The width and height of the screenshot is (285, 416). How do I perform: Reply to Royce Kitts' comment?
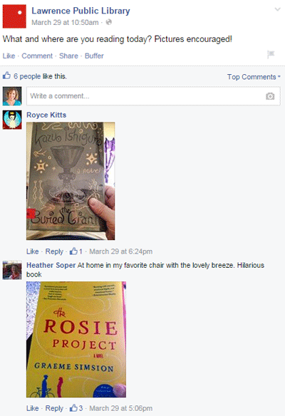[x=54, y=251]
